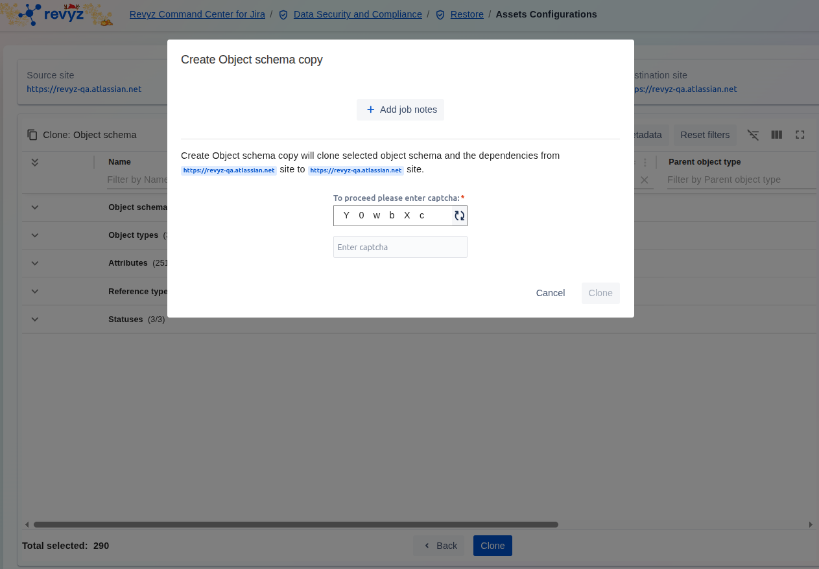Click the captcha refresh icon
This screenshot has width=819, height=569.
click(459, 216)
